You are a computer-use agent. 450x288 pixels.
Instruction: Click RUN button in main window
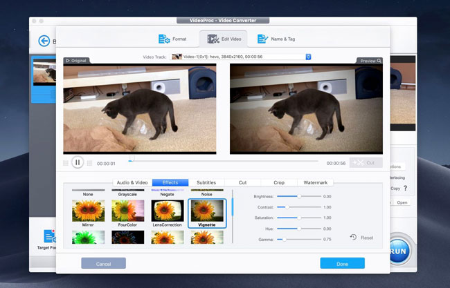pos(400,251)
